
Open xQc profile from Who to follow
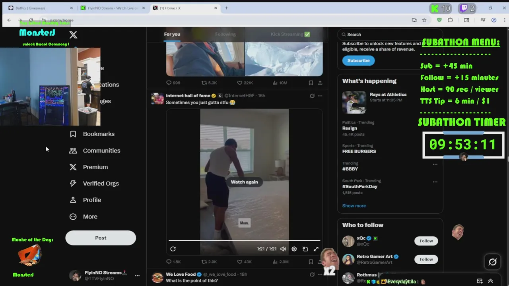pyautogui.click(x=361, y=238)
